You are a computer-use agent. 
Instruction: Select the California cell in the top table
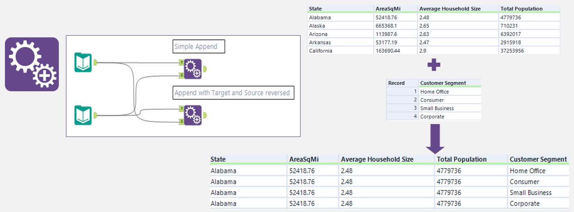click(x=321, y=51)
